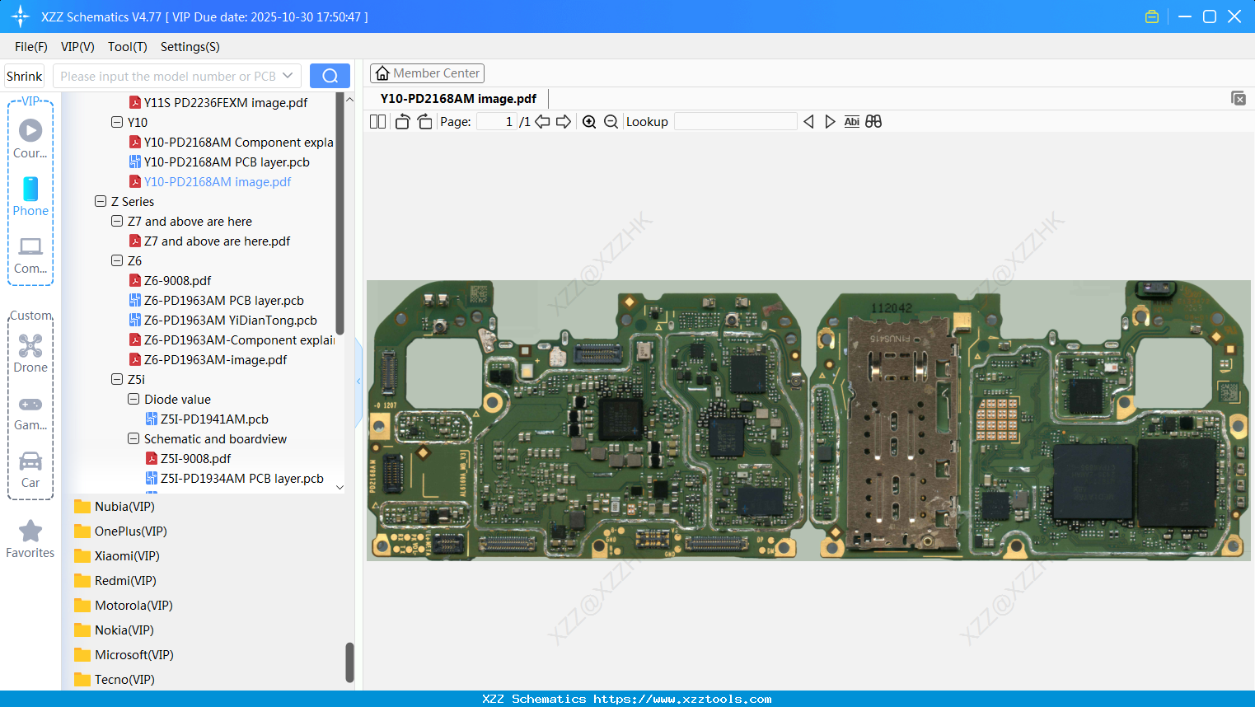This screenshot has width=1255, height=707.
Task: Rotate the page clockwise
Action: click(424, 122)
